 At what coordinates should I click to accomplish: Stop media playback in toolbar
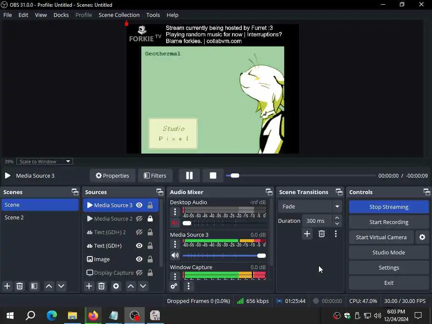pyautogui.click(x=213, y=175)
